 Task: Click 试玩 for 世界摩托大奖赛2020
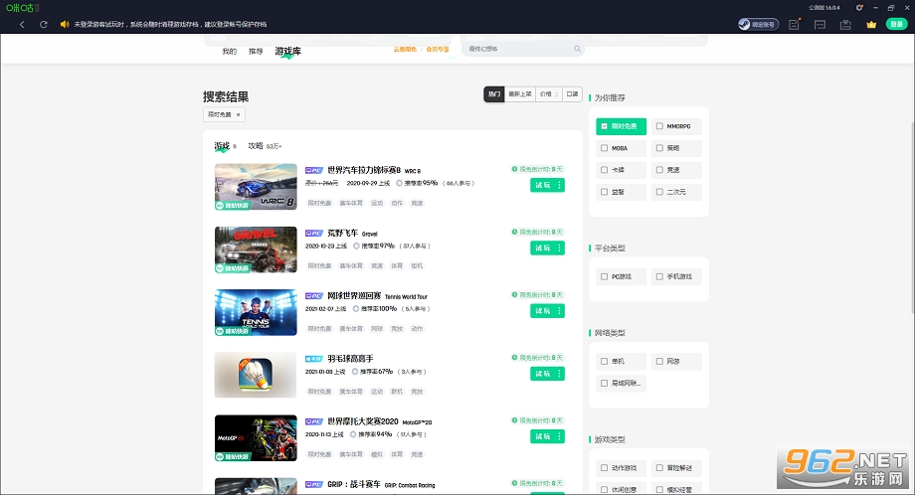[543, 436]
